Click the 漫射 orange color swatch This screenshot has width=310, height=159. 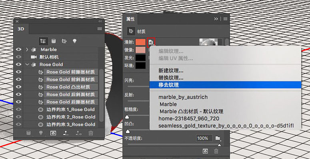[140, 42]
